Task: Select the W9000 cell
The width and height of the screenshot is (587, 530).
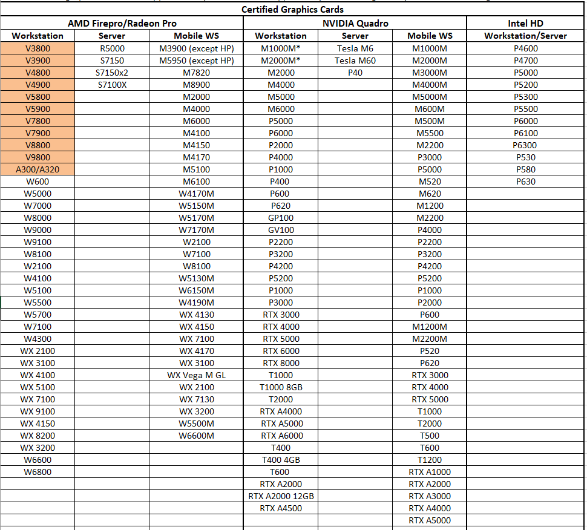Action: point(38,230)
